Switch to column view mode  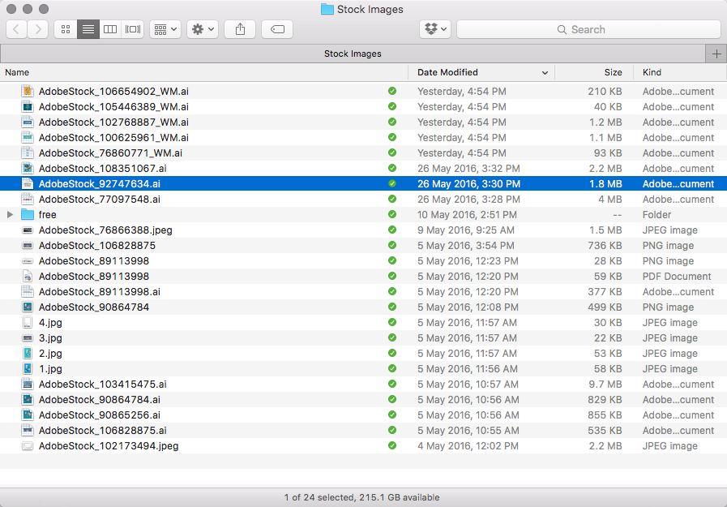(x=110, y=29)
